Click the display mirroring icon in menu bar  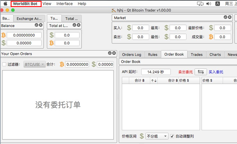point(200,4)
